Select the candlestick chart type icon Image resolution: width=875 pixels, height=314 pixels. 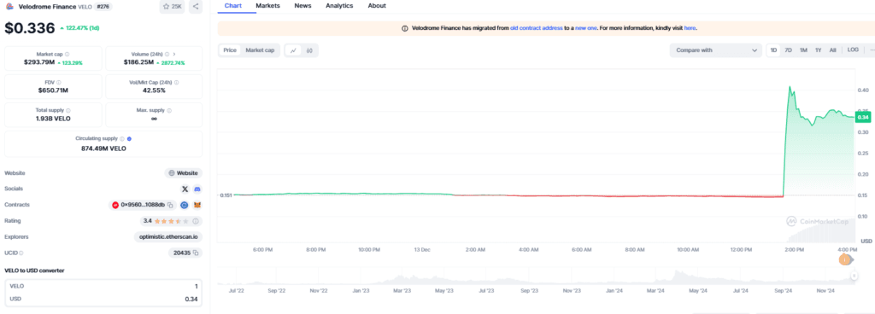[x=309, y=50]
